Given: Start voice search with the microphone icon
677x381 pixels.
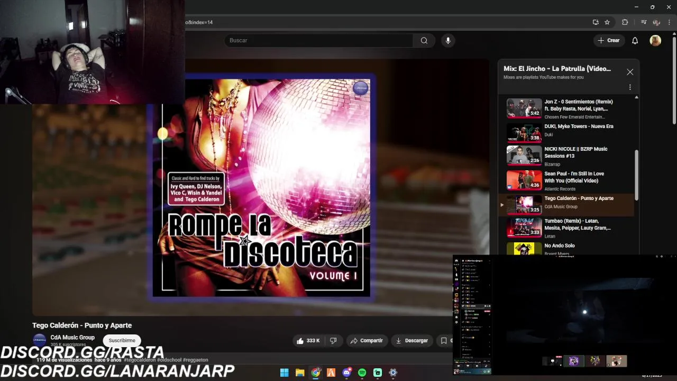Looking at the screenshot, I should click(448, 40).
